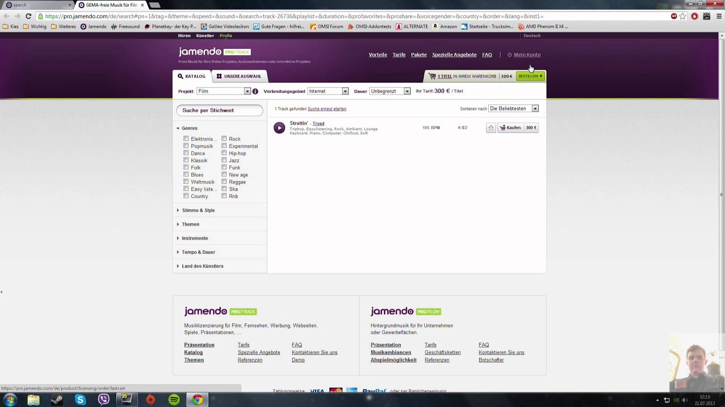Click the Suche erneut starten link
This screenshot has width=725, height=407.
click(x=327, y=109)
